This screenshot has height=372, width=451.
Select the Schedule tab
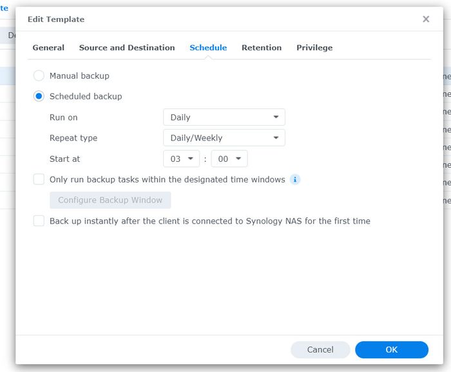(208, 48)
